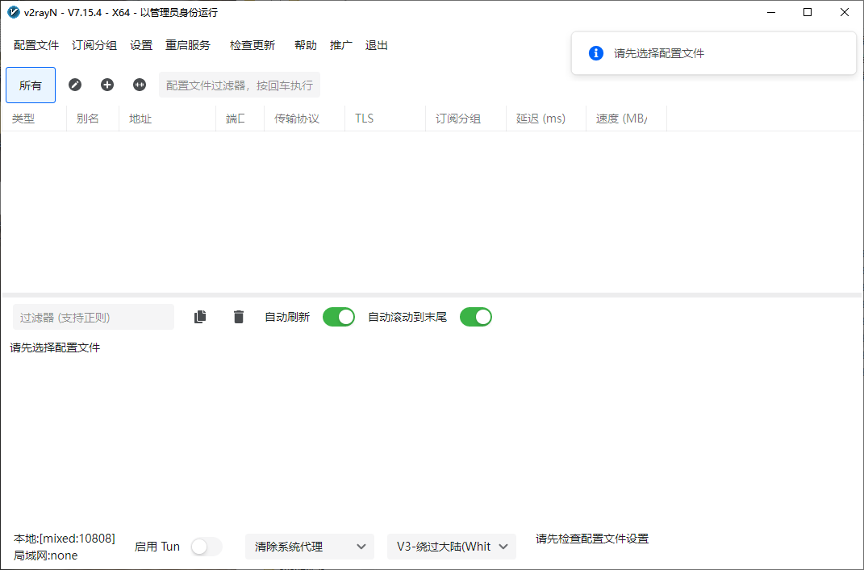Open the 订阅分组 menu
The image size is (864, 570).
94,45
